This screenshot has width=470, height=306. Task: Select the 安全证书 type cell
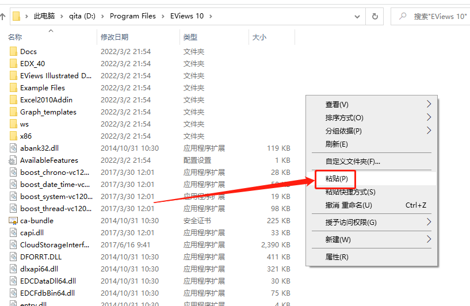(197, 221)
